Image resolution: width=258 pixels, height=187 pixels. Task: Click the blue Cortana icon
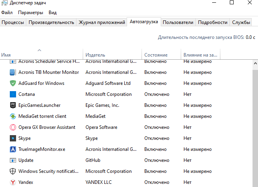[13, 94]
